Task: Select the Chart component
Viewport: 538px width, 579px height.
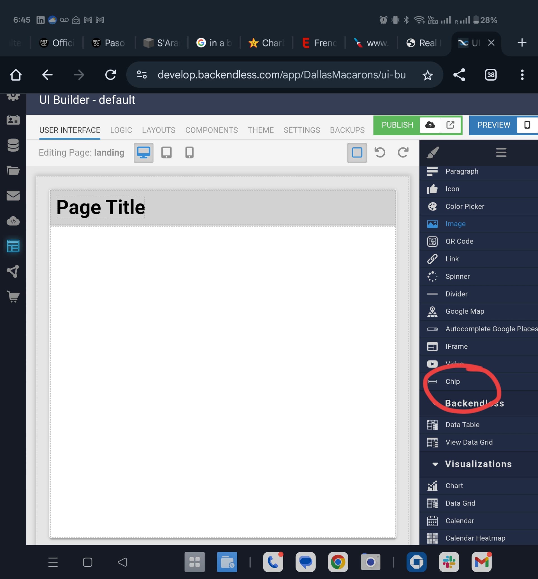Action: click(x=479, y=486)
